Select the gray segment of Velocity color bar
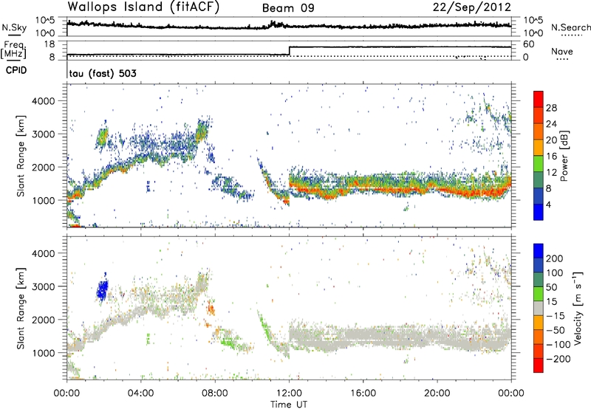 click(539, 308)
